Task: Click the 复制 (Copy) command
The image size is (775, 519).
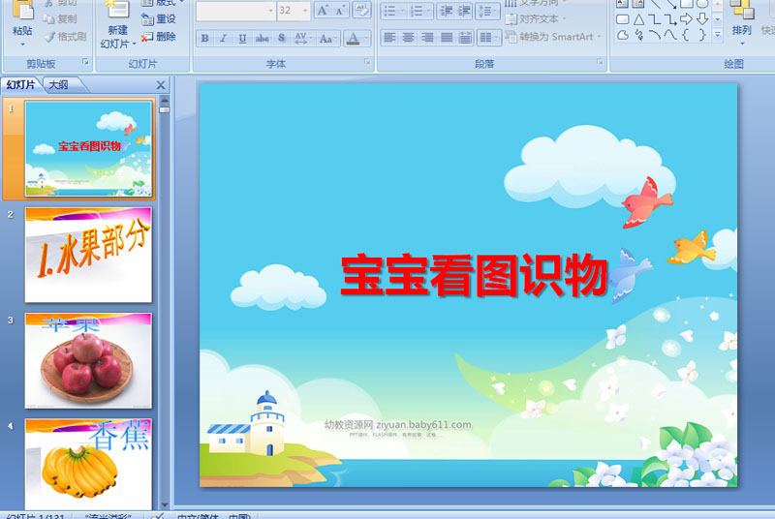Action: pos(60,18)
